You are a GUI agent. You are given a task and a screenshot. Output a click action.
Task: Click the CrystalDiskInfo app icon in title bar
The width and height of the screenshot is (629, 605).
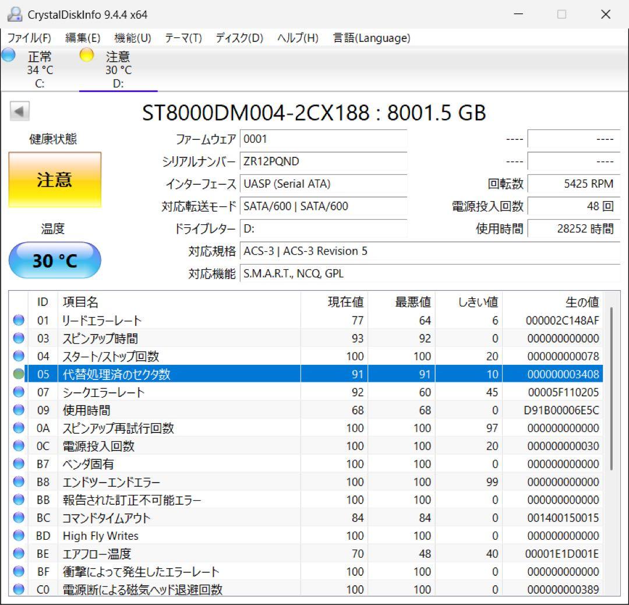[15, 15]
